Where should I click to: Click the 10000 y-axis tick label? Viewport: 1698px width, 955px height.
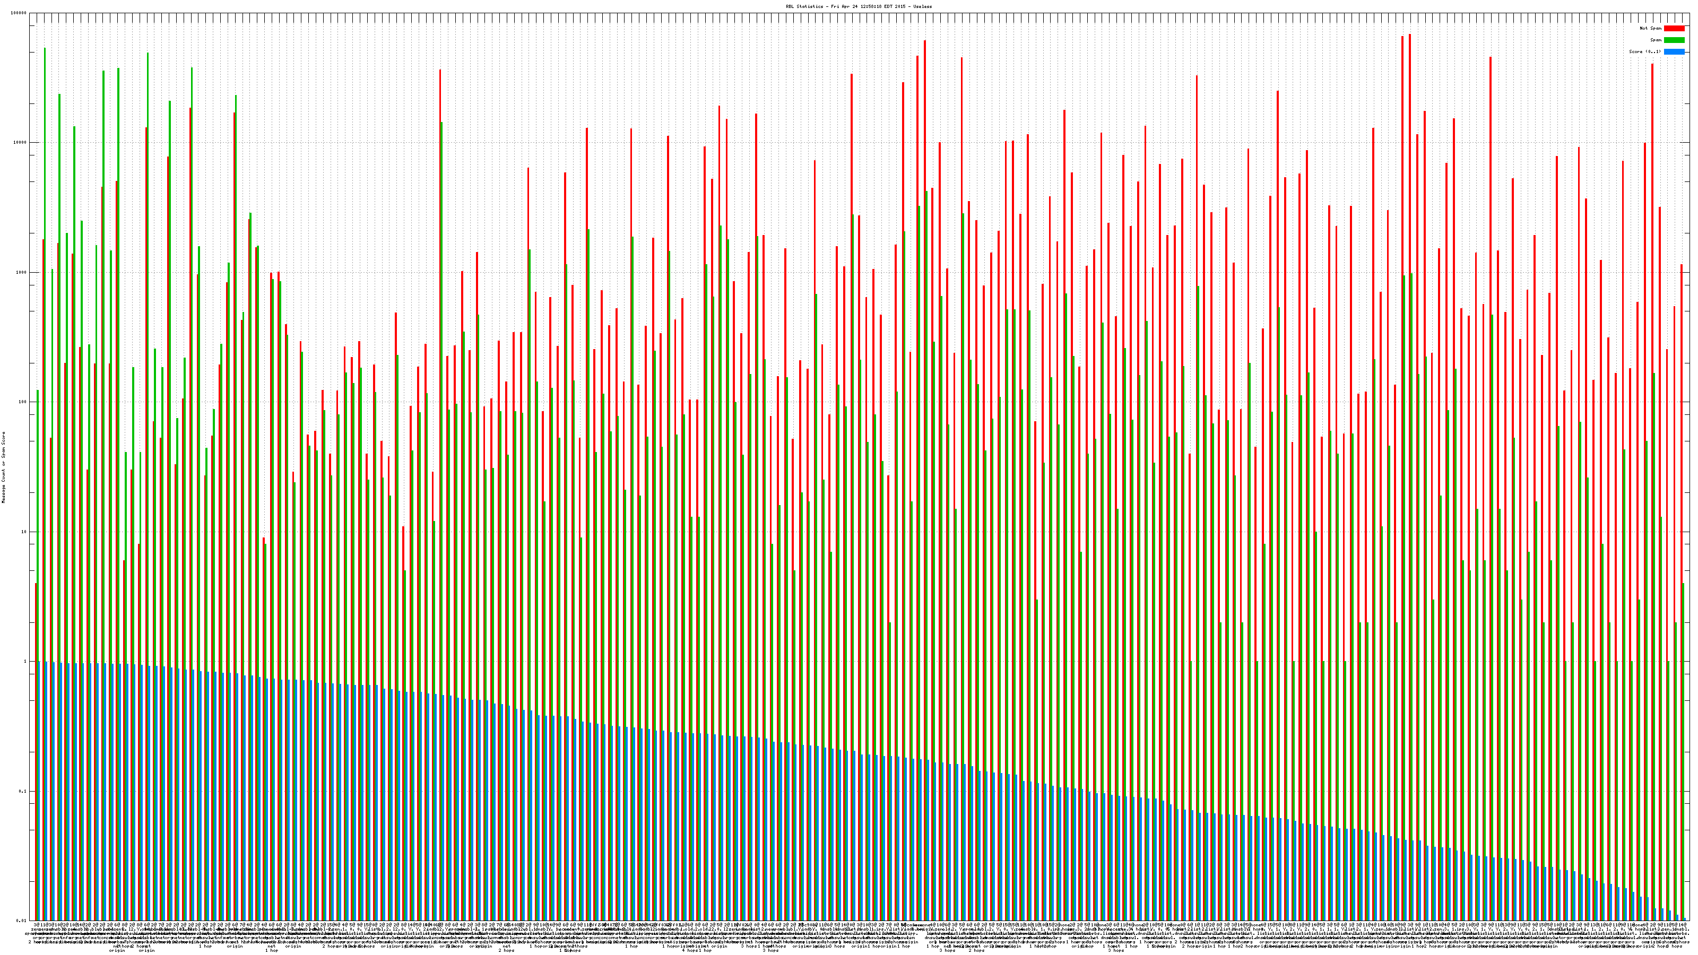coord(21,143)
